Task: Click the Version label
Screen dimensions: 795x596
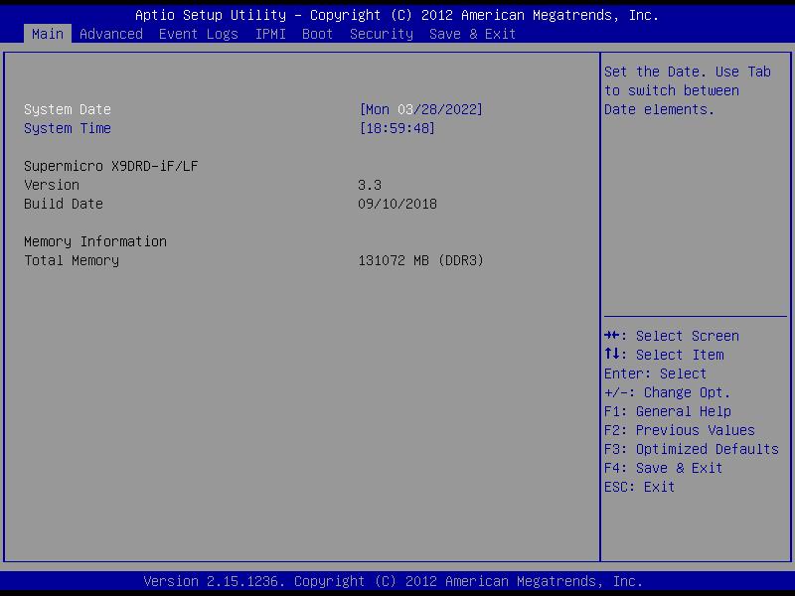Action: point(52,185)
